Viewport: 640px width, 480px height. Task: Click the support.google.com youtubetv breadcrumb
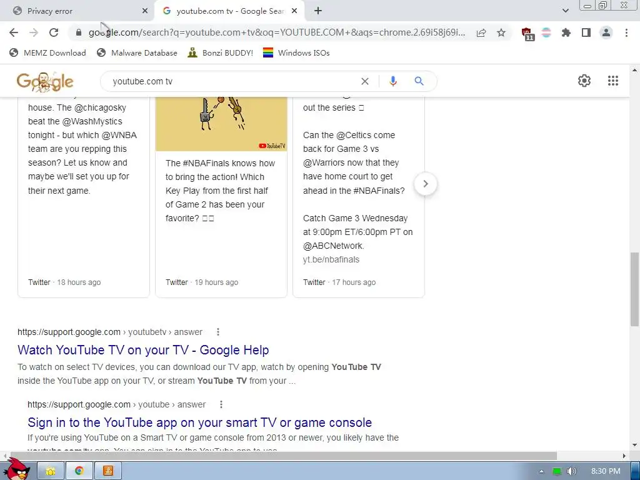coord(110,332)
